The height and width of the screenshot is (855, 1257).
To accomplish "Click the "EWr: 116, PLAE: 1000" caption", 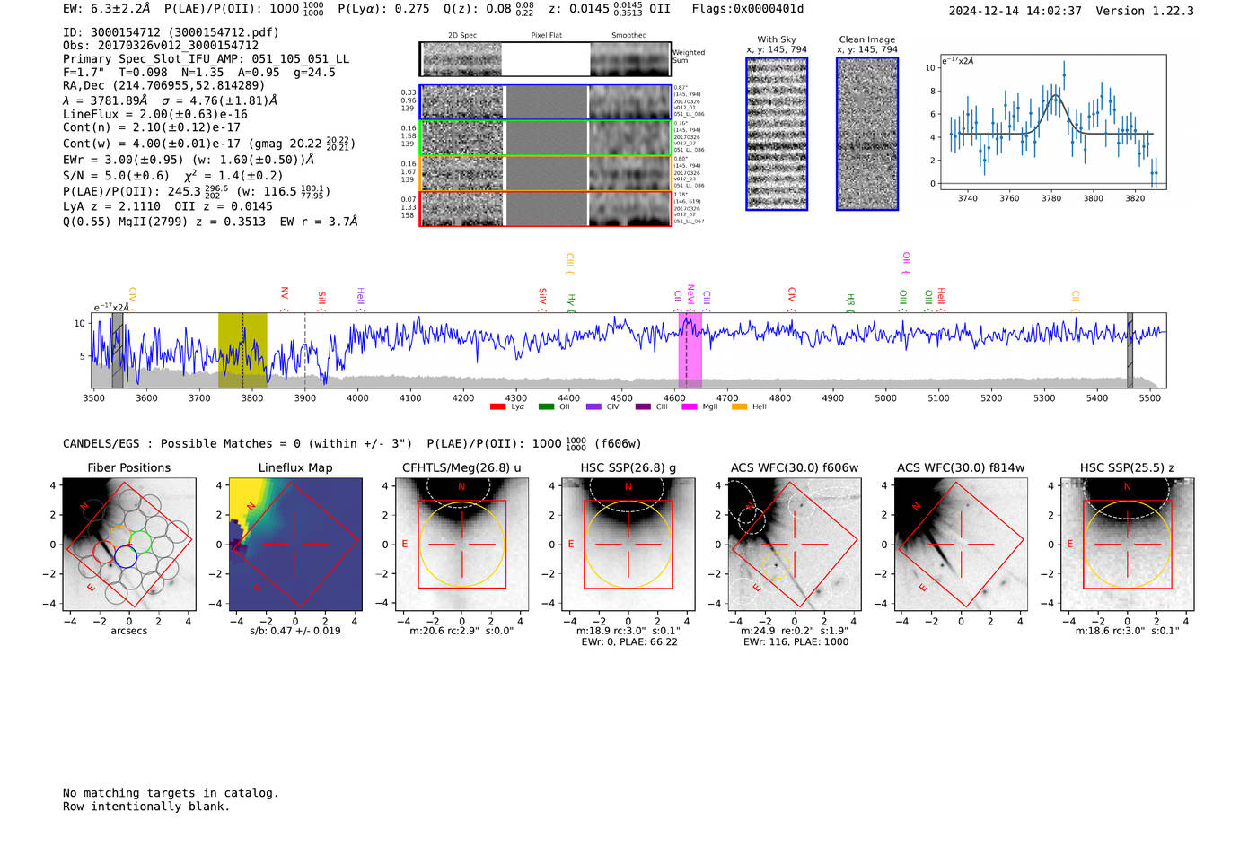I will click(x=796, y=642).
